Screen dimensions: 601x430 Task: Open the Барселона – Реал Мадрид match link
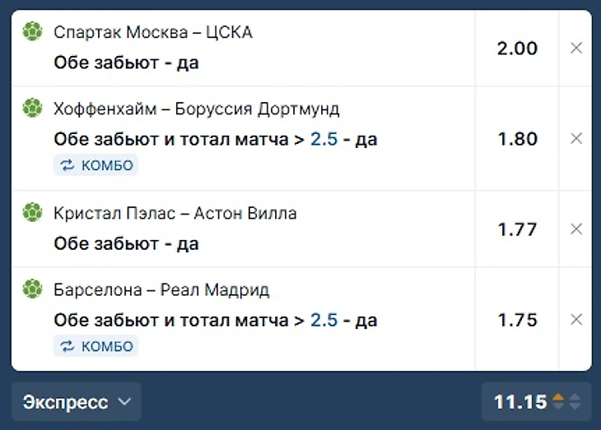click(x=161, y=290)
